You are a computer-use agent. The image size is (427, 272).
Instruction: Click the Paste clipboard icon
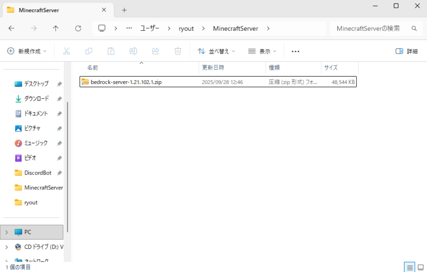[x=111, y=51]
